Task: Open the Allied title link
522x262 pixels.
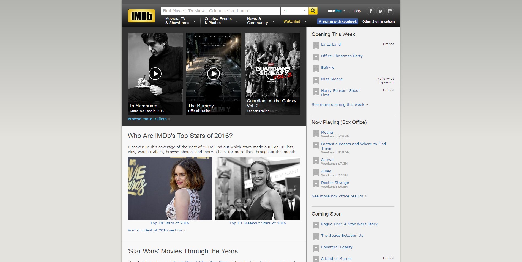Action: point(326,171)
